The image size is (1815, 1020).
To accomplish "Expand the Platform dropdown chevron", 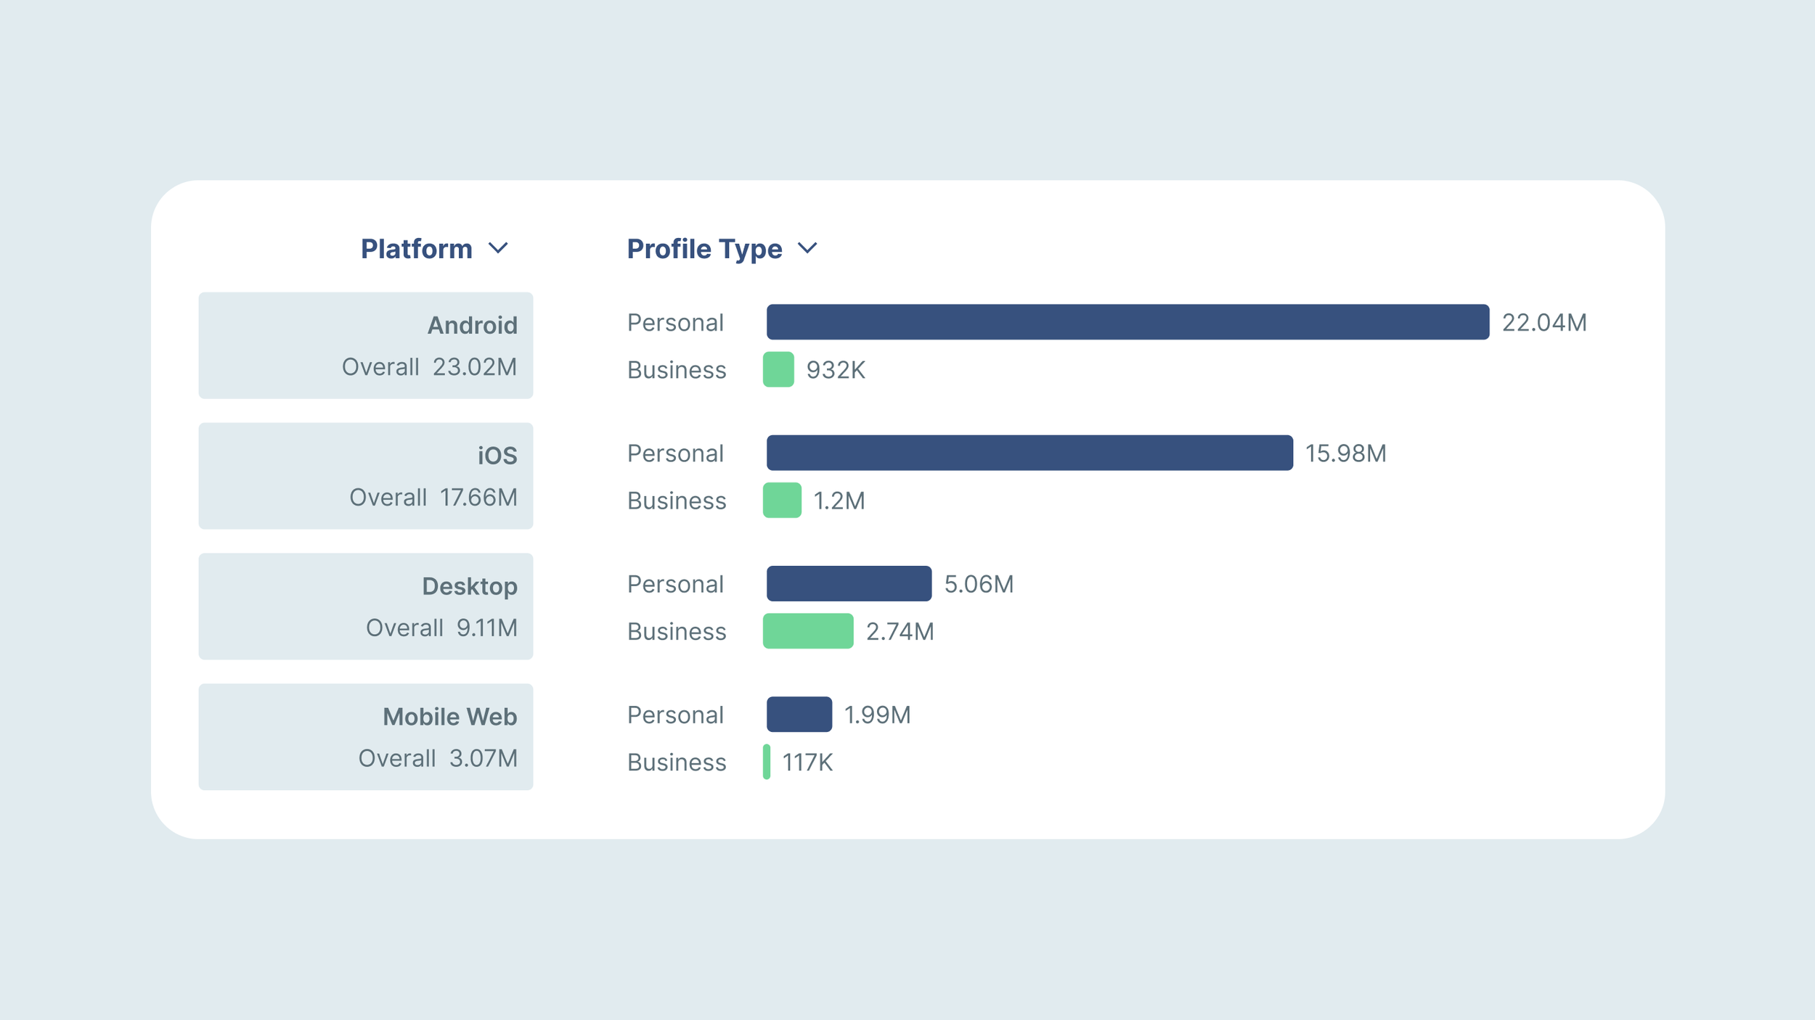I will coord(498,248).
